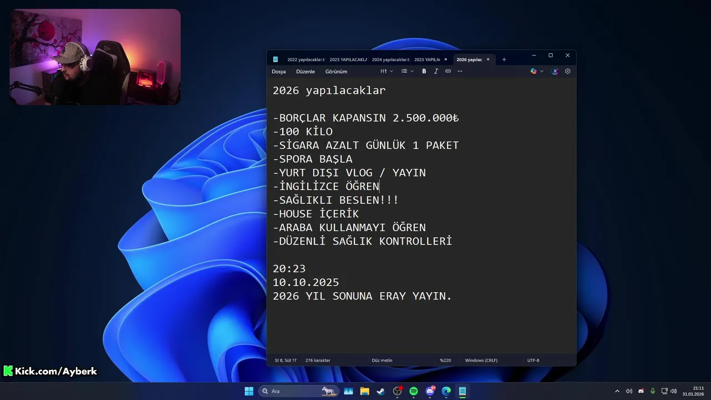Toggle bold formatting in Notepad toolbar

pos(424,71)
